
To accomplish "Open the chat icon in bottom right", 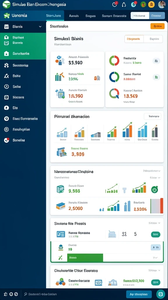I will (160, 294).
